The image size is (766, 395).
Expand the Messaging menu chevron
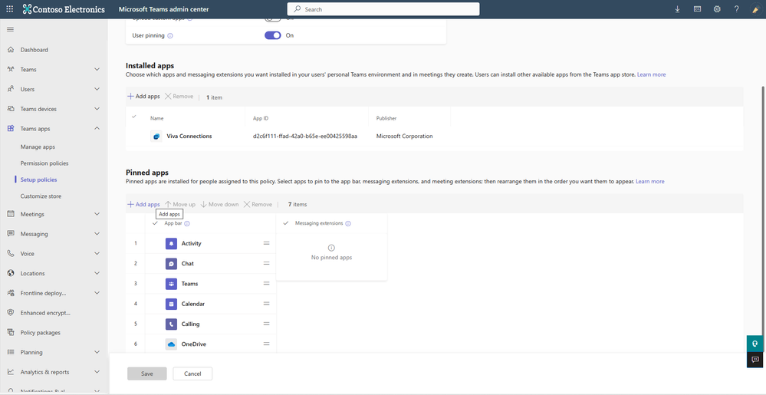[x=97, y=234]
